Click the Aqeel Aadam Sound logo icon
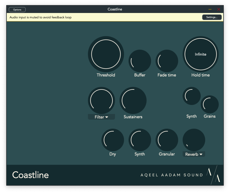The image size is (230, 193). pyautogui.click(x=214, y=175)
